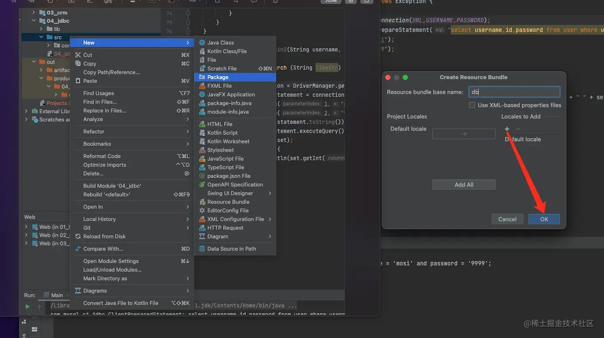This screenshot has height=338, width=604.
Task: Expand the External Libraries tree node
Action: [26, 112]
